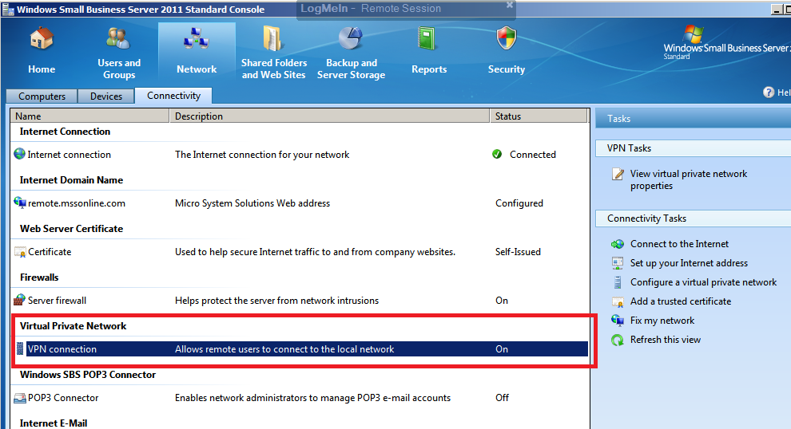Select the Connectivity tab
This screenshot has width=791, height=429.
tap(173, 95)
